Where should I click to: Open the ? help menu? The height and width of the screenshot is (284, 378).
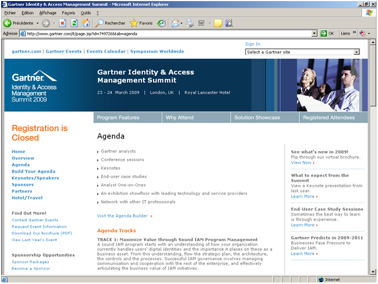[x=97, y=13]
